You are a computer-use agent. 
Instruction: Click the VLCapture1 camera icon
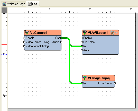coord(27,32)
